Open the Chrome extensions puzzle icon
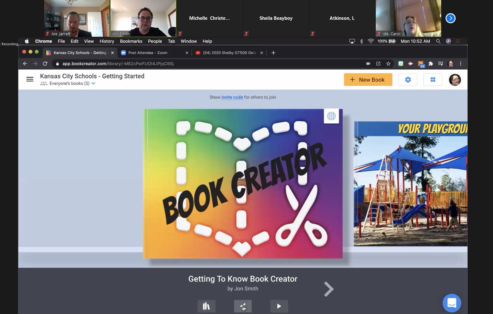The height and width of the screenshot is (314, 493). click(431, 64)
